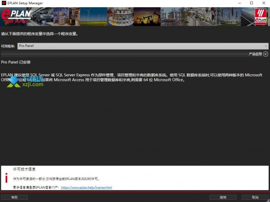This screenshot has height=202, width=270.
Task: Click the 取消 (Cancel) button
Action: click(x=255, y=197)
